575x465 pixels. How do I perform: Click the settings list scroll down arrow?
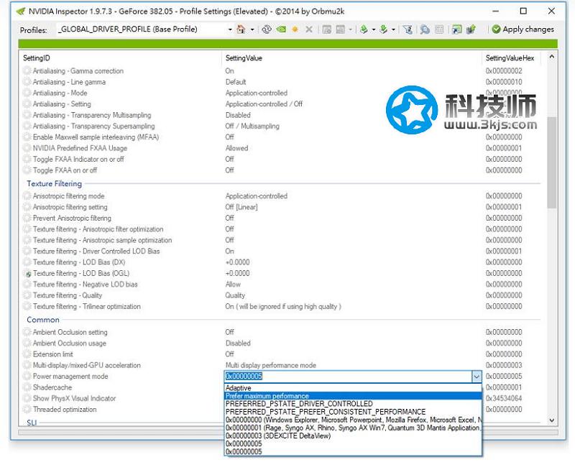coord(551,420)
